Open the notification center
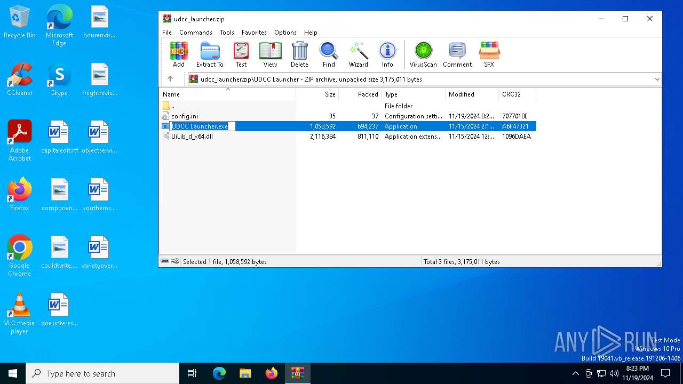 click(665, 373)
